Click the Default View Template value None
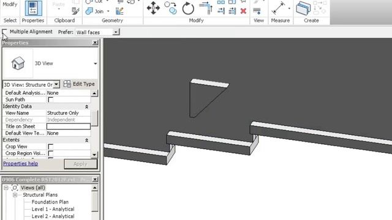This screenshot has width=392, height=220. [53, 133]
